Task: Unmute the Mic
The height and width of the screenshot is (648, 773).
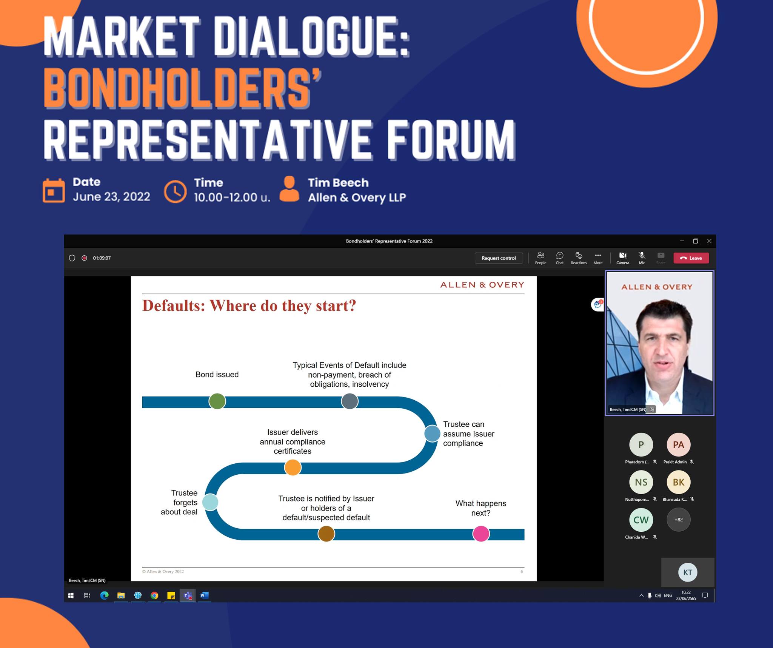Action: click(x=642, y=258)
